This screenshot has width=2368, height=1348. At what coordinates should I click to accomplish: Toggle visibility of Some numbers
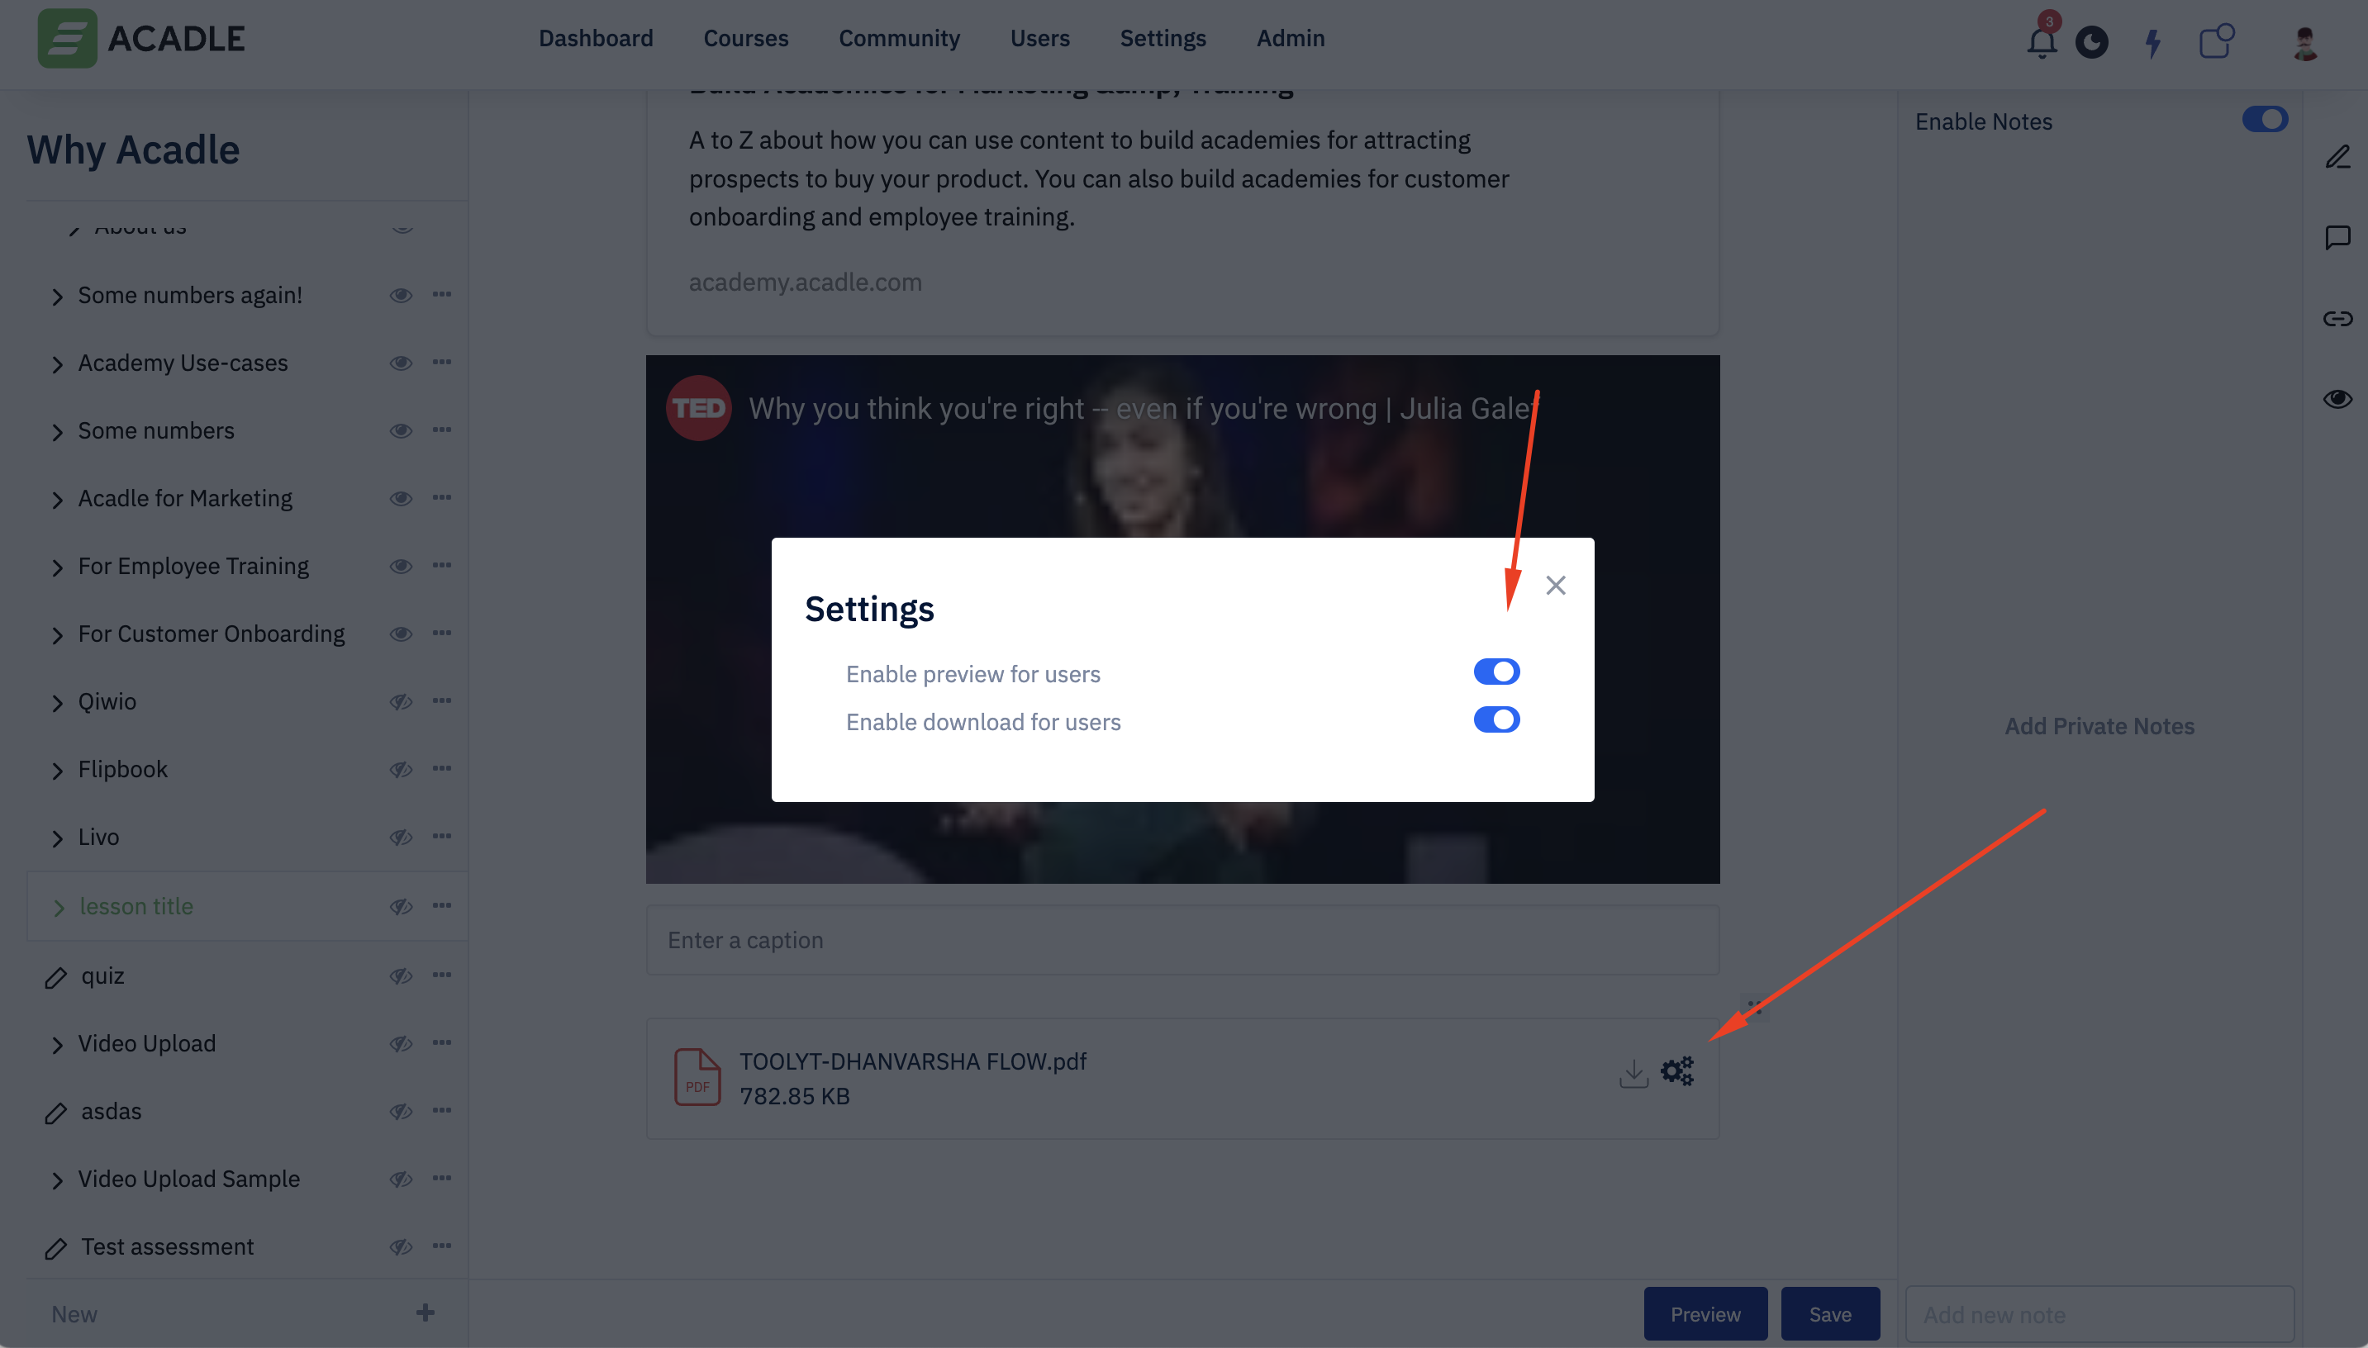click(x=400, y=430)
